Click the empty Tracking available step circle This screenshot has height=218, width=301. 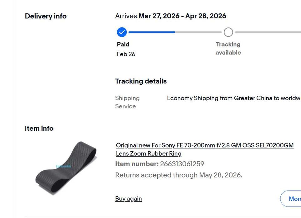[228, 32]
